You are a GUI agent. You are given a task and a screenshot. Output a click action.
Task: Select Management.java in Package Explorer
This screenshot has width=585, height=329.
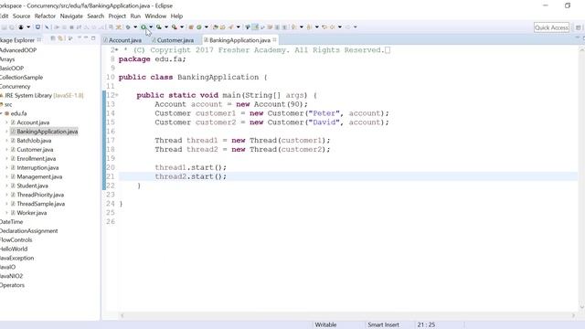39,176
